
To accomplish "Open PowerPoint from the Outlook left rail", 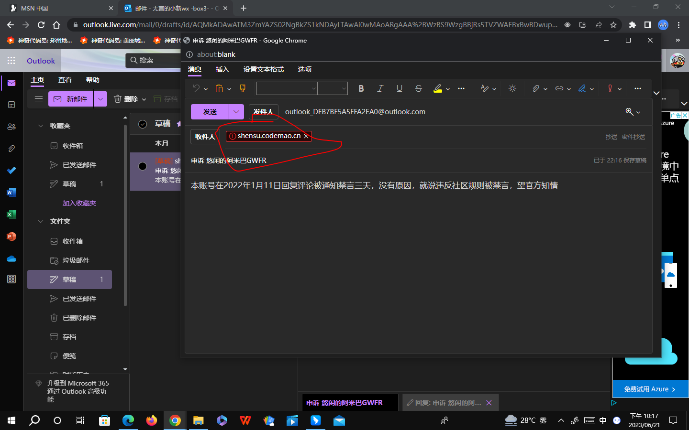I will click(x=11, y=236).
